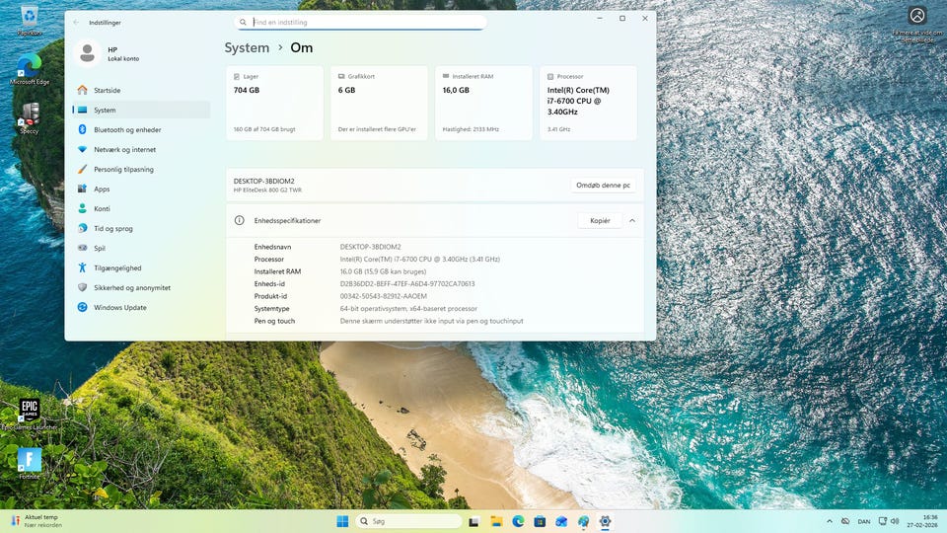Open the Speccy desktop shortcut
The width and height of the screenshot is (947, 533).
pos(30,115)
